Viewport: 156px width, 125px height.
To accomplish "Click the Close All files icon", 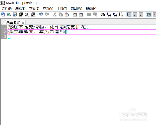I will coord(33,15).
